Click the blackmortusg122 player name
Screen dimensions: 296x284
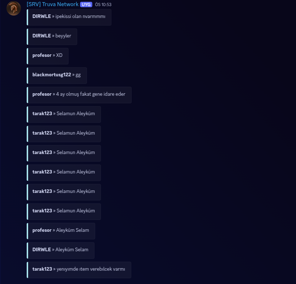52,75
